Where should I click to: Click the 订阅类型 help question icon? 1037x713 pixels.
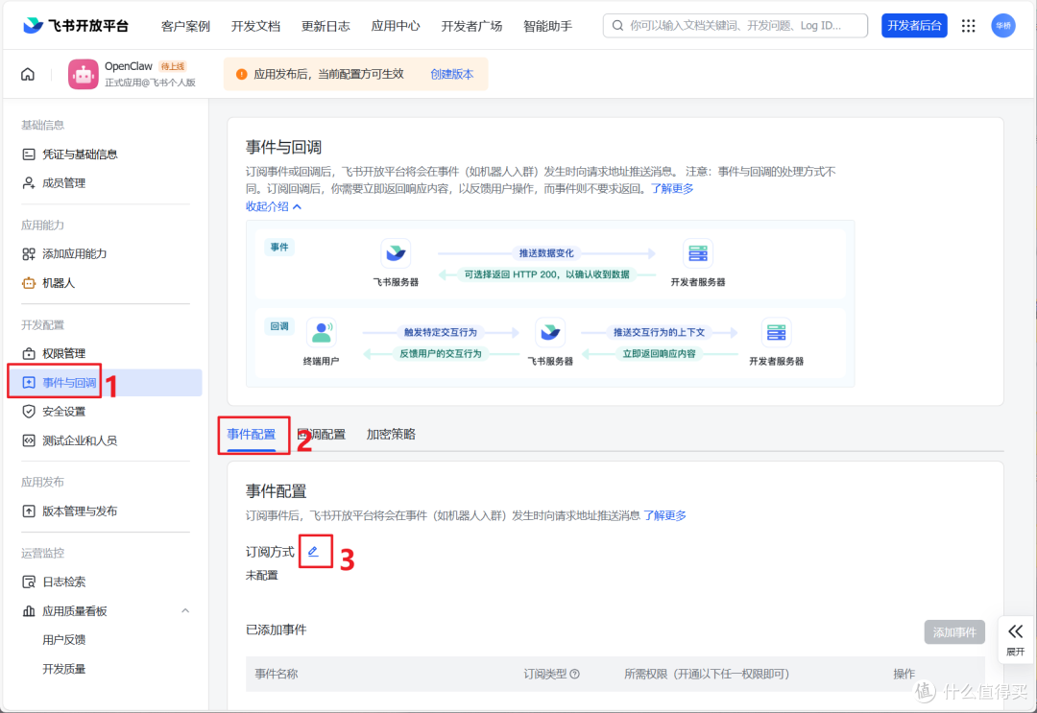point(575,674)
